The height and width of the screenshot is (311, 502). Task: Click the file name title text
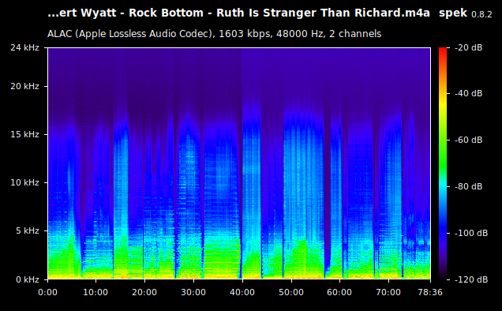coord(239,13)
